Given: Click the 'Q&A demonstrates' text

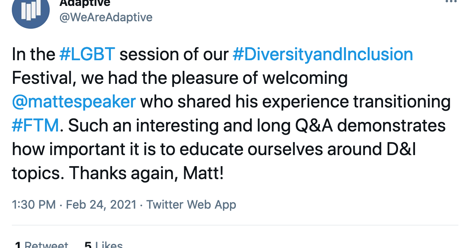Looking at the screenshot, I should point(370,126).
